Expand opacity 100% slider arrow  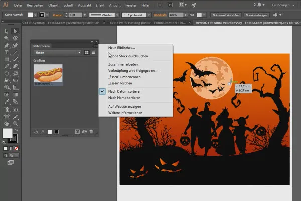pyautogui.click(x=186, y=15)
